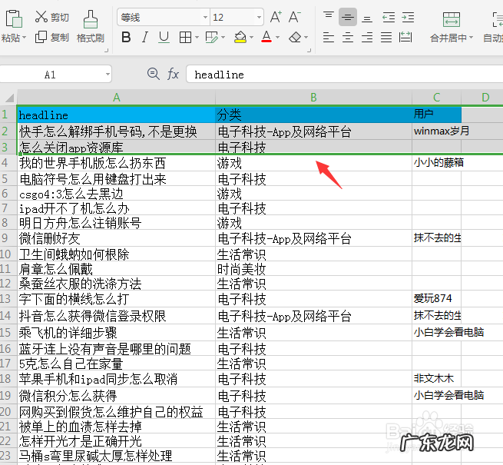
Task: Click the Name Box showing A1
Action: (51, 75)
